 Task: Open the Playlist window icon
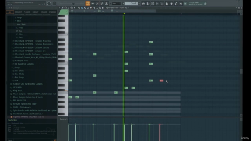(144, 4)
